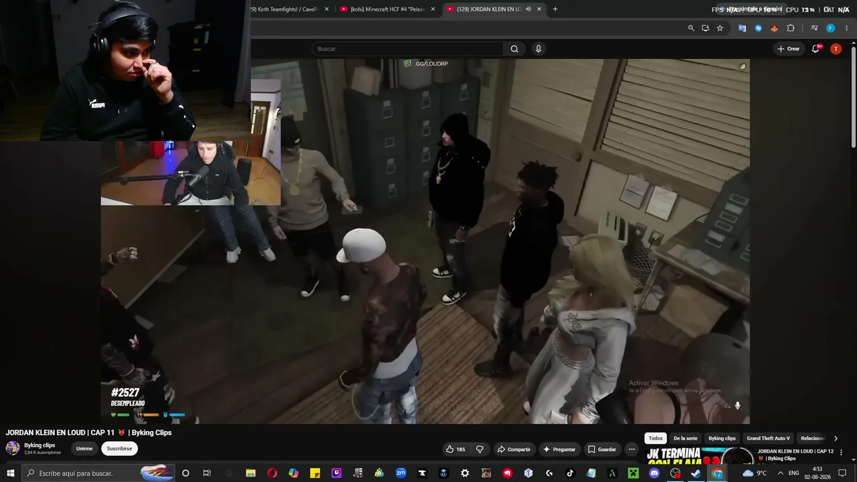Viewport: 857px width, 482px height.
Task: Show hidden system tray icons
Action: pyautogui.click(x=780, y=473)
